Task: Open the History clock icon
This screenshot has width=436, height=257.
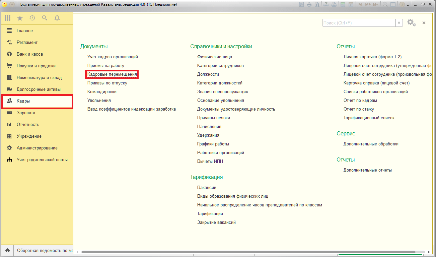Action: [32, 18]
